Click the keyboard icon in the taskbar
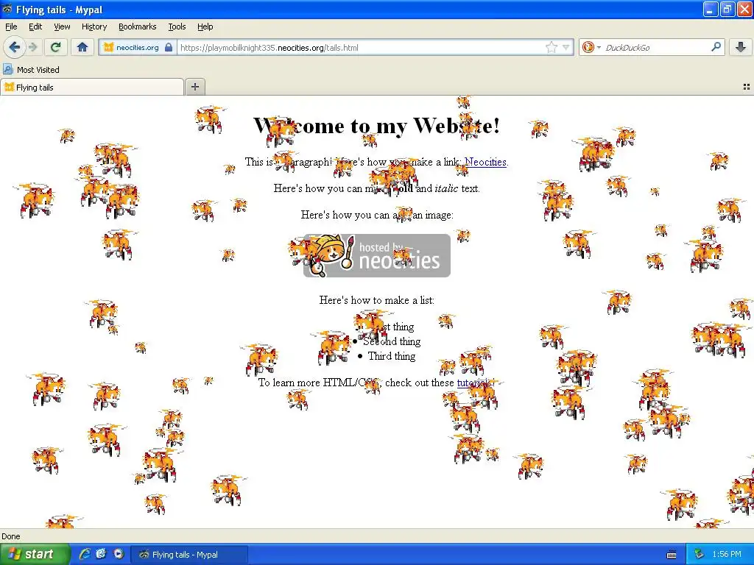Screen dimensions: 754x565 tap(672, 555)
